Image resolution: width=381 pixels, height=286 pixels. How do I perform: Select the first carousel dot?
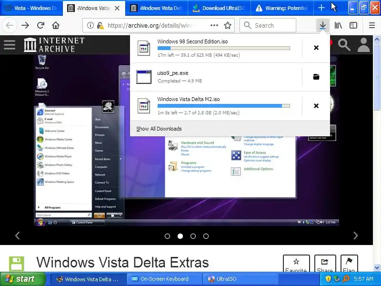[x=168, y=236]
